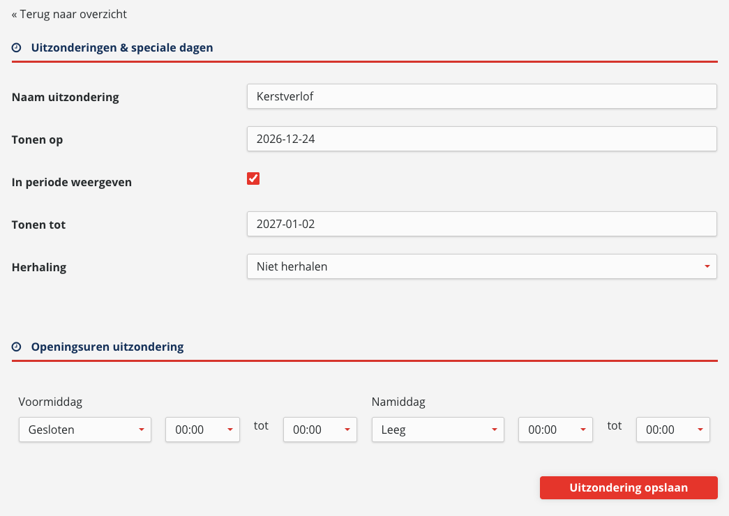The height and width of the screenshot is (516, 729).
Task: Open the Namiddag status dropdown showing Leeg
Action: (x=438, y=430)
